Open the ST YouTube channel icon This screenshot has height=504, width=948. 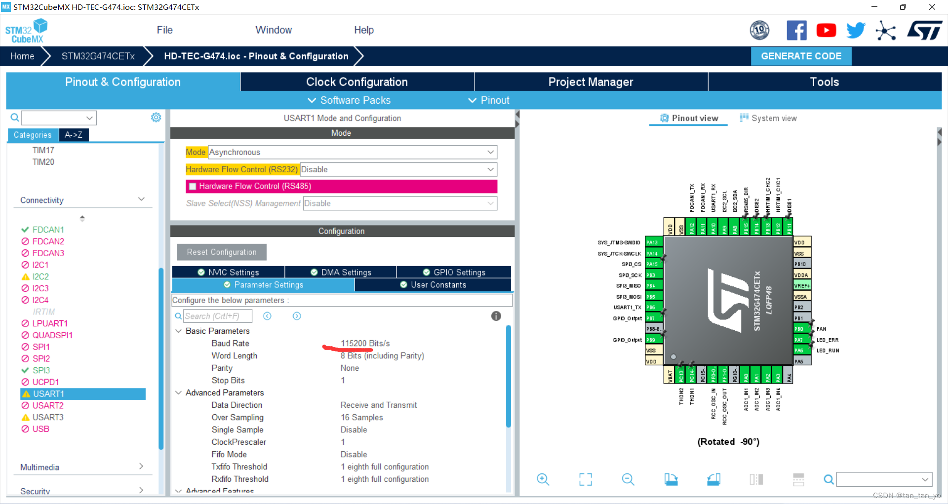826,31
